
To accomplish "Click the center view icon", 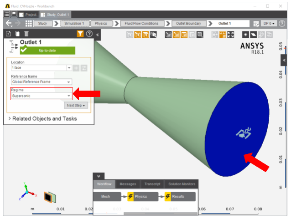I will [245, 35].
